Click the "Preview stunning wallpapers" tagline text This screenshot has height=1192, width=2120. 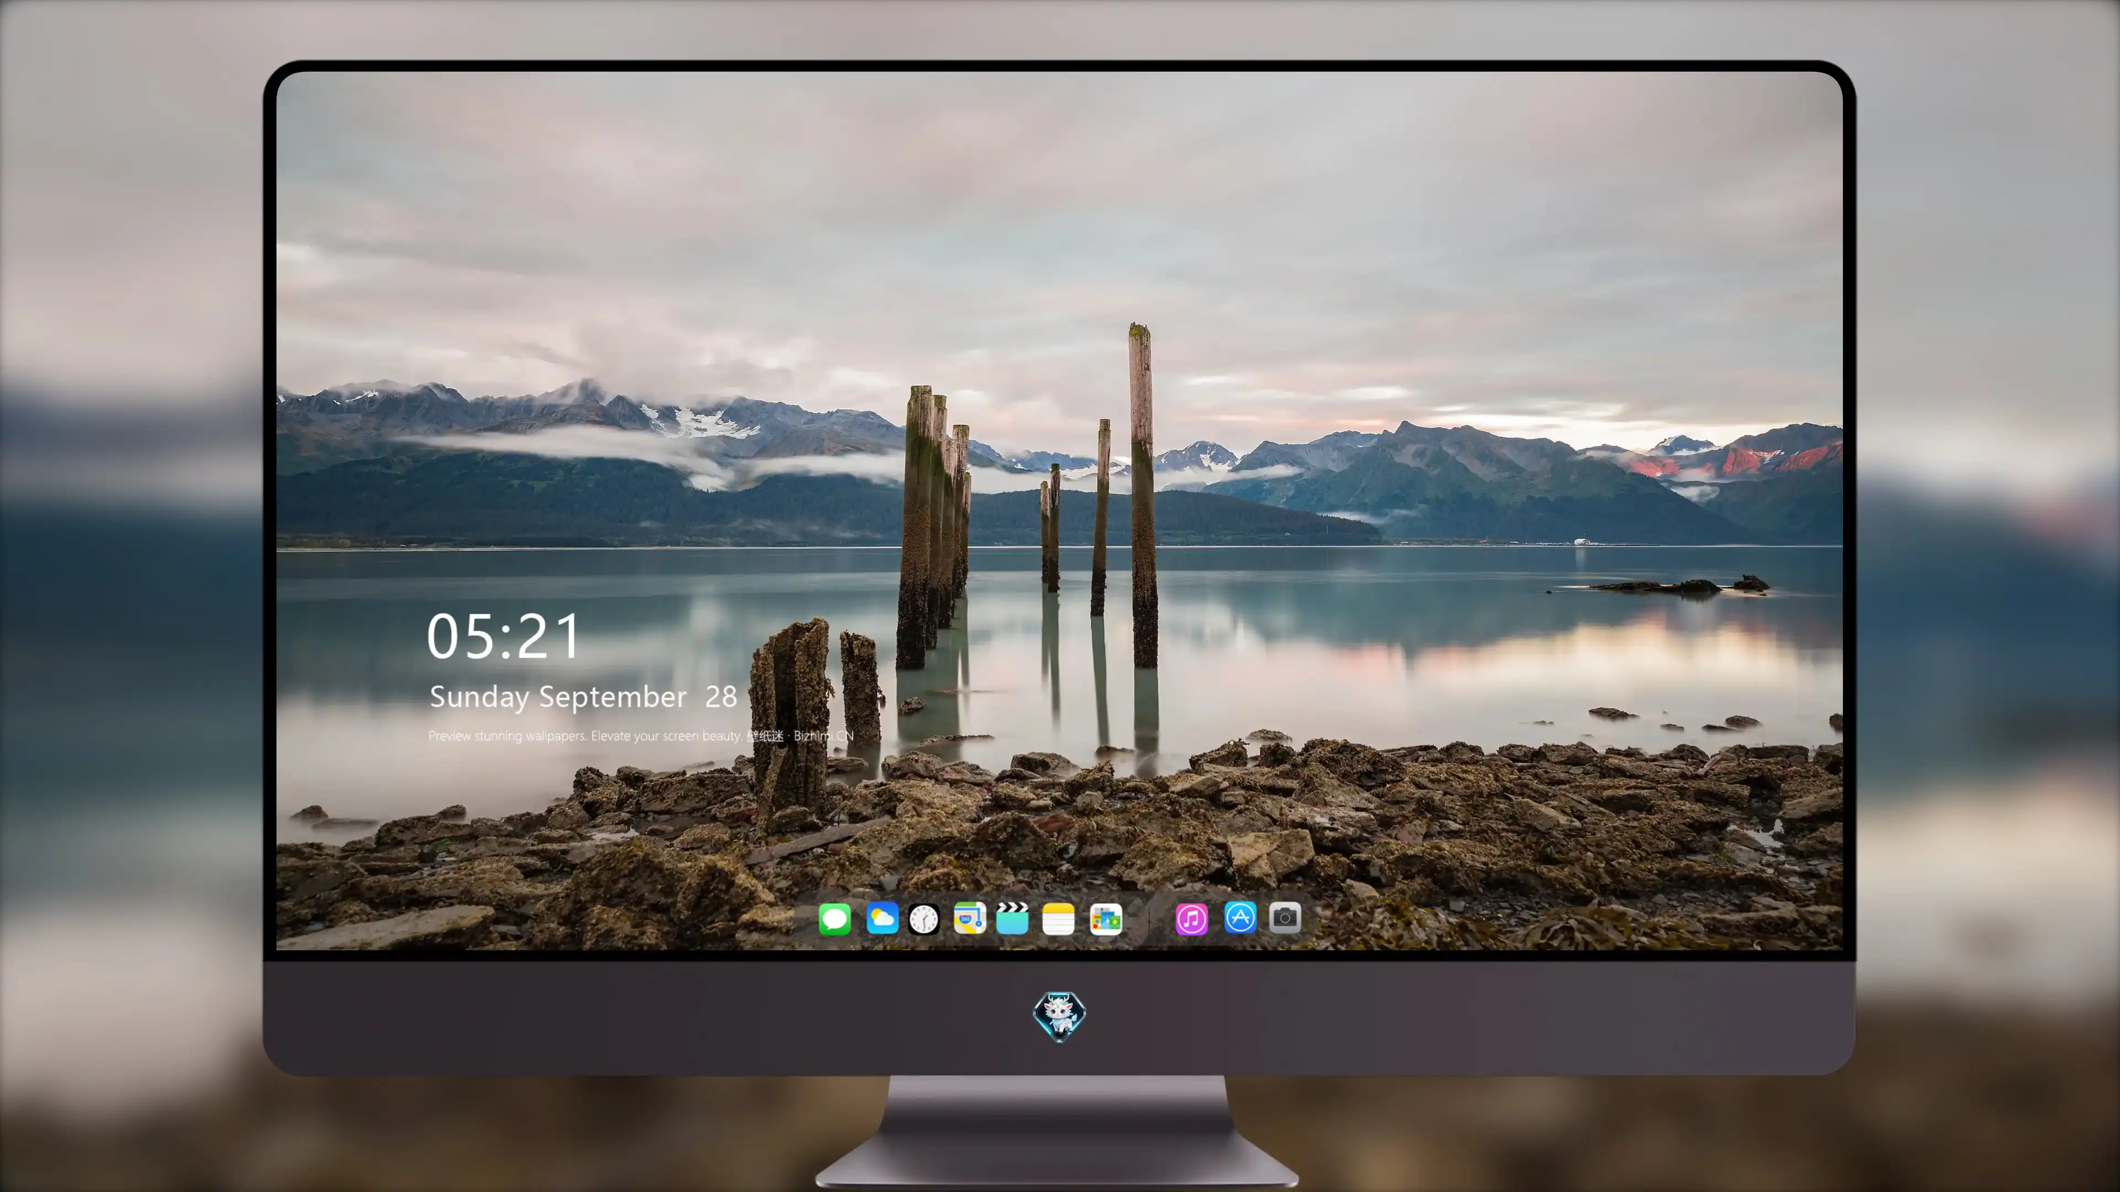click(x=640, y=736)
